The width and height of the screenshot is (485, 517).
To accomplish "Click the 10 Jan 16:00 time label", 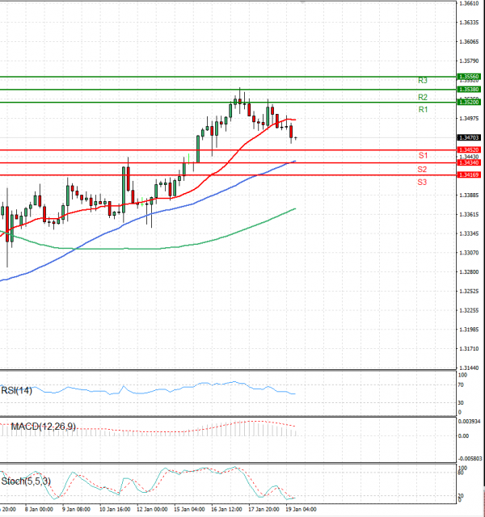I will [115, 510].
